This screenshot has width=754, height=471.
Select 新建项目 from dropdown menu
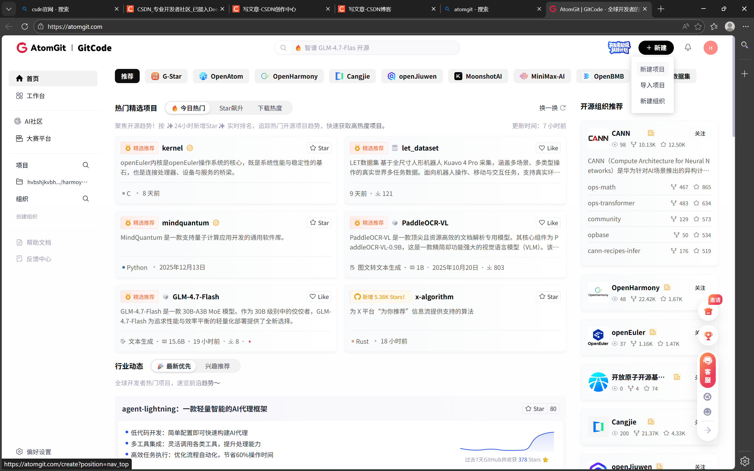pos(652,69)
